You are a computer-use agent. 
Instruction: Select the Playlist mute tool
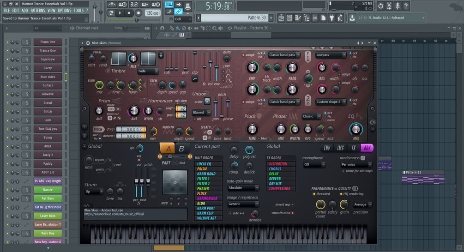190,28
